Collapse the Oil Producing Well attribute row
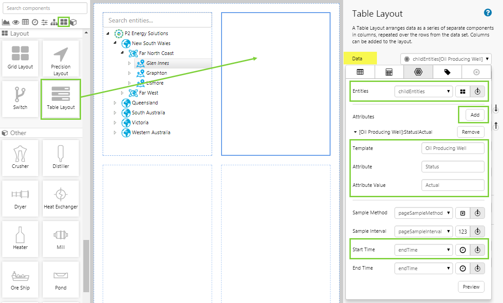Viewport: 503px width, 303px height. coord(355,132)
